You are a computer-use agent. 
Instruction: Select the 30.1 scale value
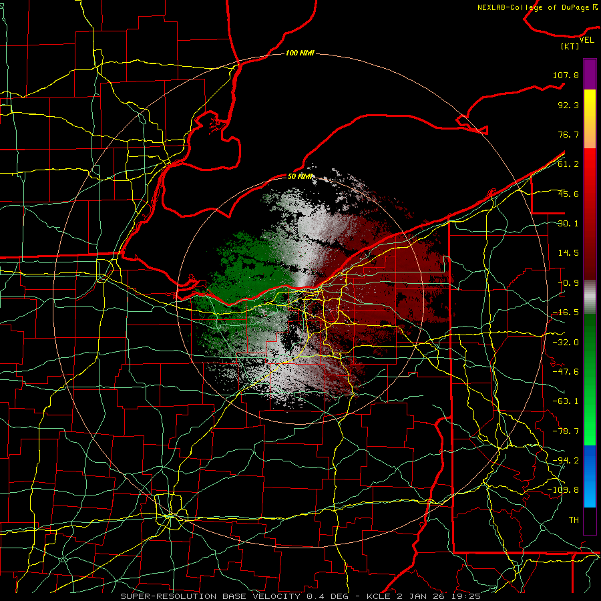[x=568, y=224]
